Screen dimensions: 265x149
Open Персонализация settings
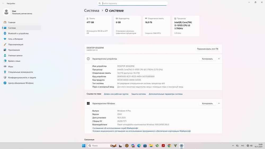(21, 44)
